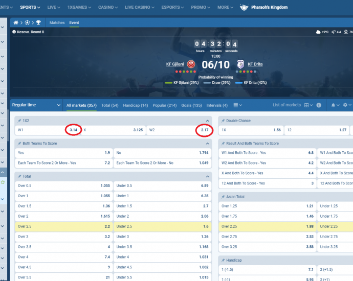The width and height of the screenshot is (353, 281).
Task: Click the trophy icon in breadcrumb
Action: [38, 23]
